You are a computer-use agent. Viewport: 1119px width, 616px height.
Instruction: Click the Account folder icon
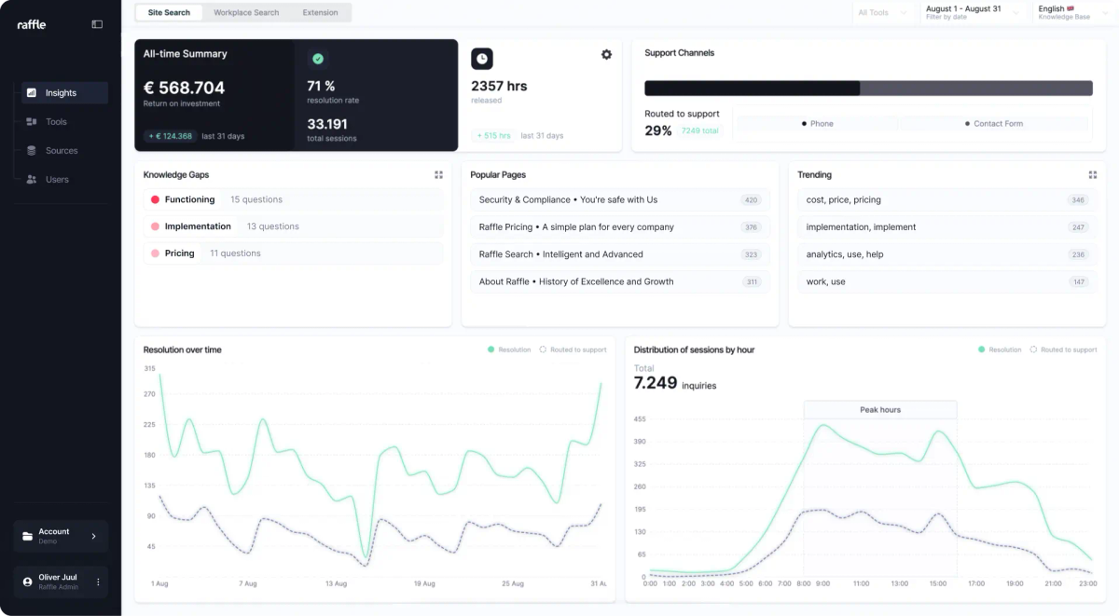(x=27, y=537)
